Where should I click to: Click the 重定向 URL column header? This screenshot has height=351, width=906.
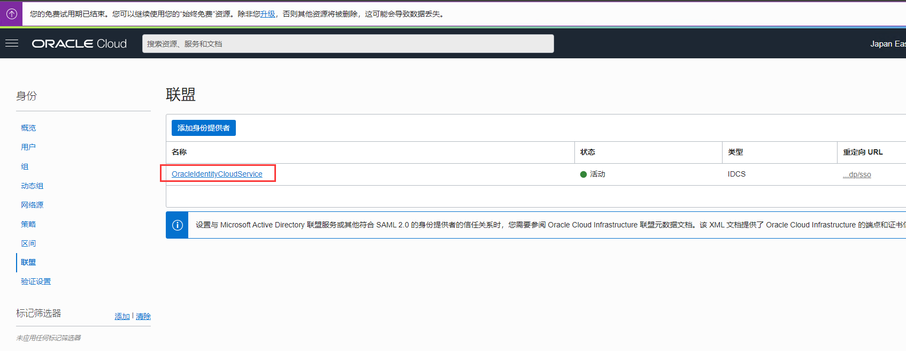(x=863, y=152)
